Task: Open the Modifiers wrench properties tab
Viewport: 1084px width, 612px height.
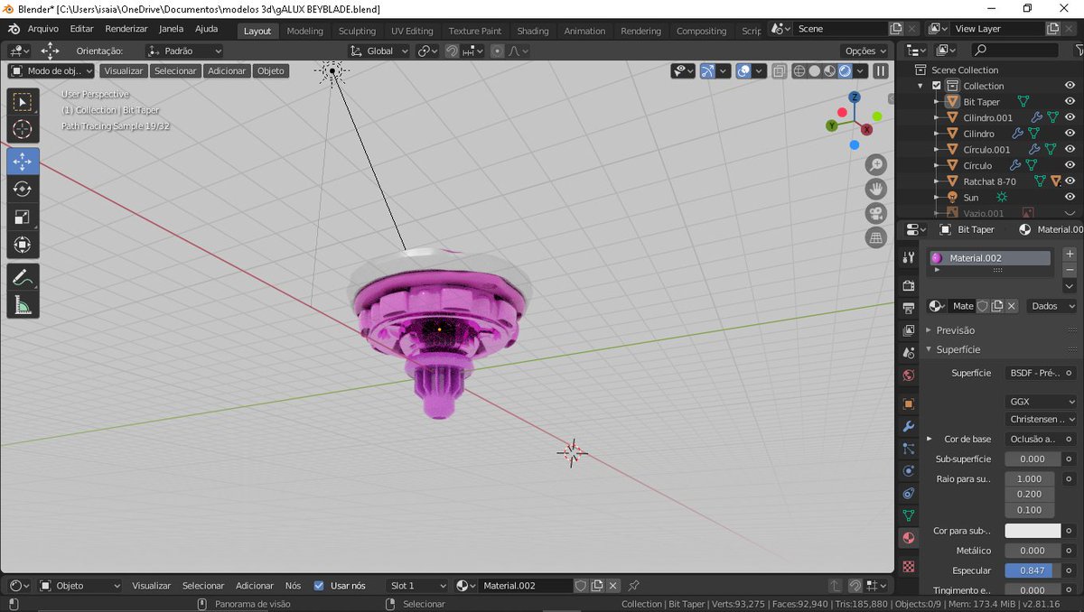Action: (x=909, y=426)
